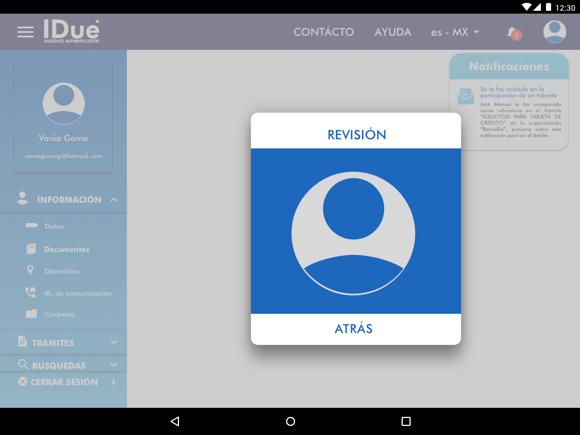Click the notification bell icon
This screenshot has height=435, width=580.
[x=512, y=32]
